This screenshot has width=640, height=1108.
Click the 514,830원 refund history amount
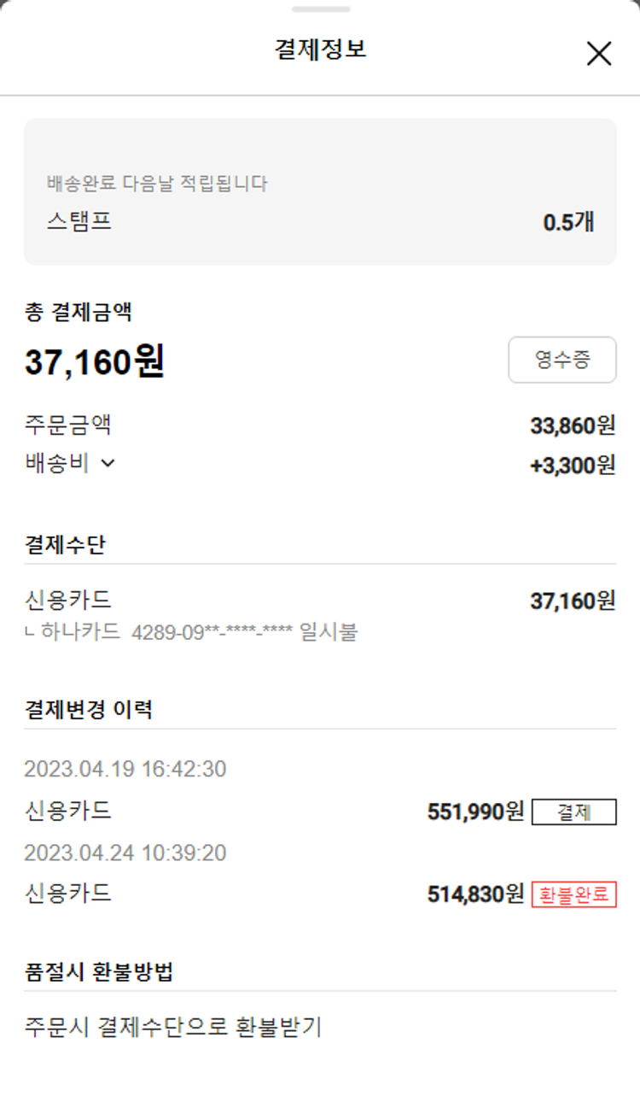475,894
